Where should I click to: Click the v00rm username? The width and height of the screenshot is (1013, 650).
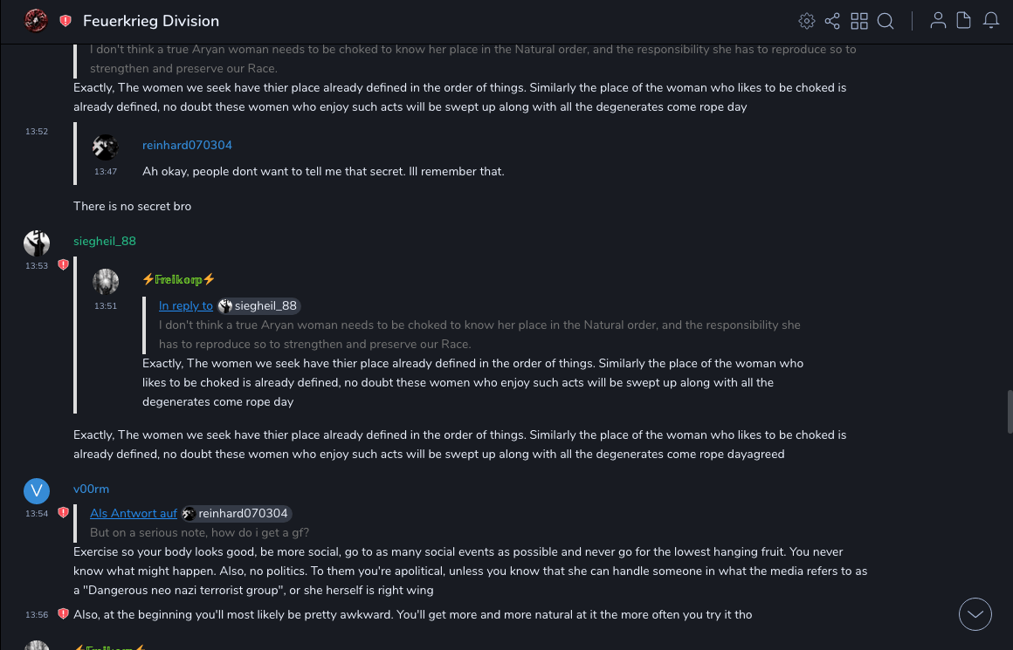coord(91,489)
